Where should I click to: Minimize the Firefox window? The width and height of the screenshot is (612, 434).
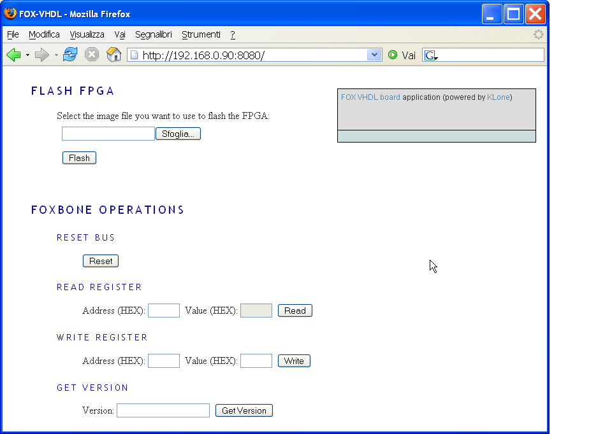pos(492,15)
